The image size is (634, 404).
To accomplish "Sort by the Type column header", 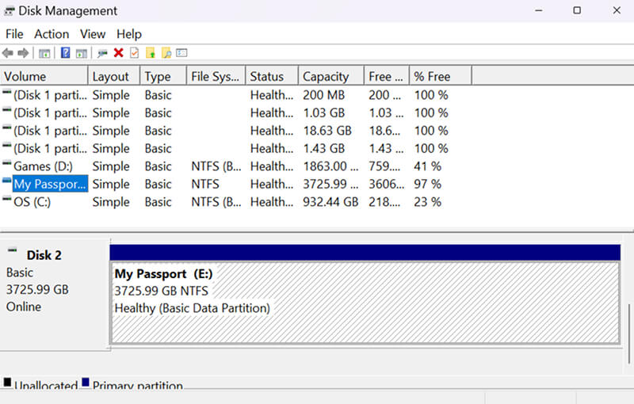I will pyautogui.click(x=163, y=76).
